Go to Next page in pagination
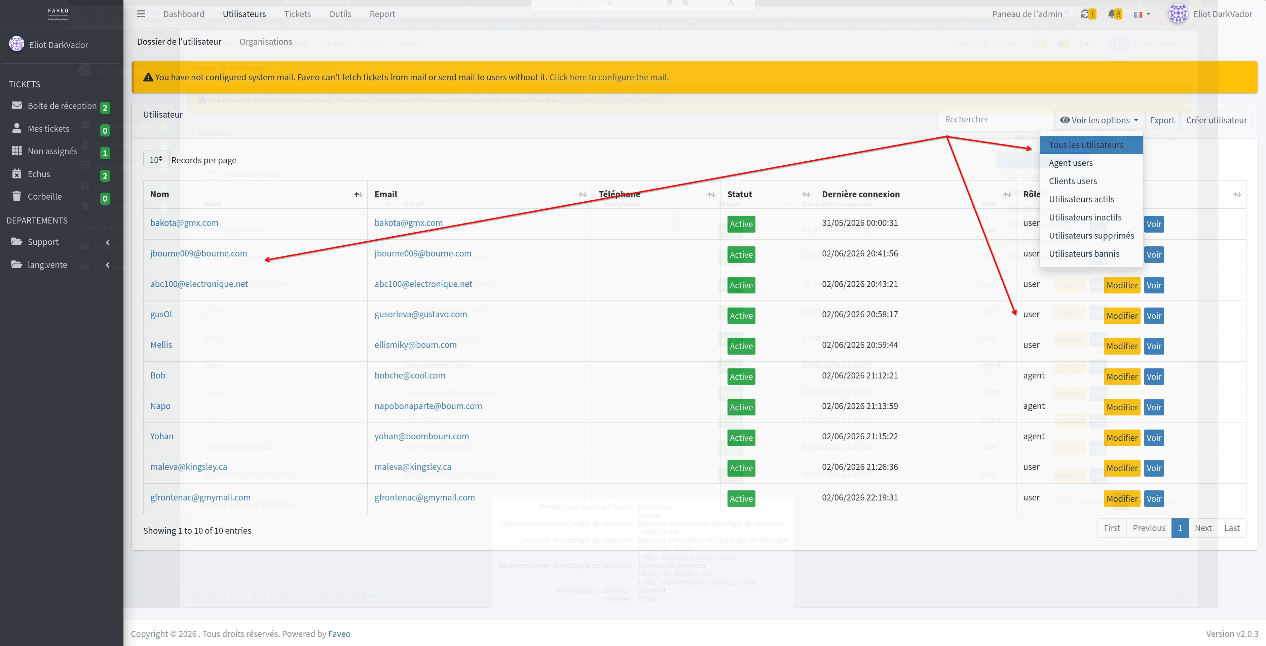The height and width of the screenshot is (646, 1266). tap(1203, 528)
